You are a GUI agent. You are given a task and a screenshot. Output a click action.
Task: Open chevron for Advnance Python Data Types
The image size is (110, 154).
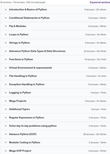pos(6,51)
